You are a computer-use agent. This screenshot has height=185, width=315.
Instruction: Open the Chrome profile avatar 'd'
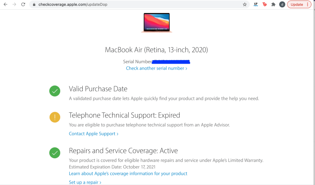click(282, 5)
